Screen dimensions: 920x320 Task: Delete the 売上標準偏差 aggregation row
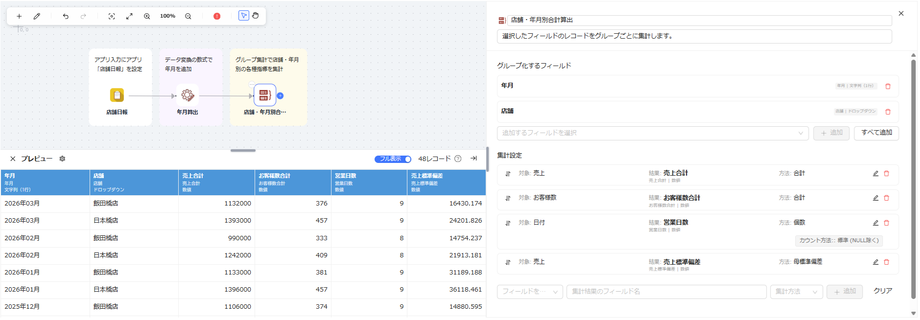[886, 262]
